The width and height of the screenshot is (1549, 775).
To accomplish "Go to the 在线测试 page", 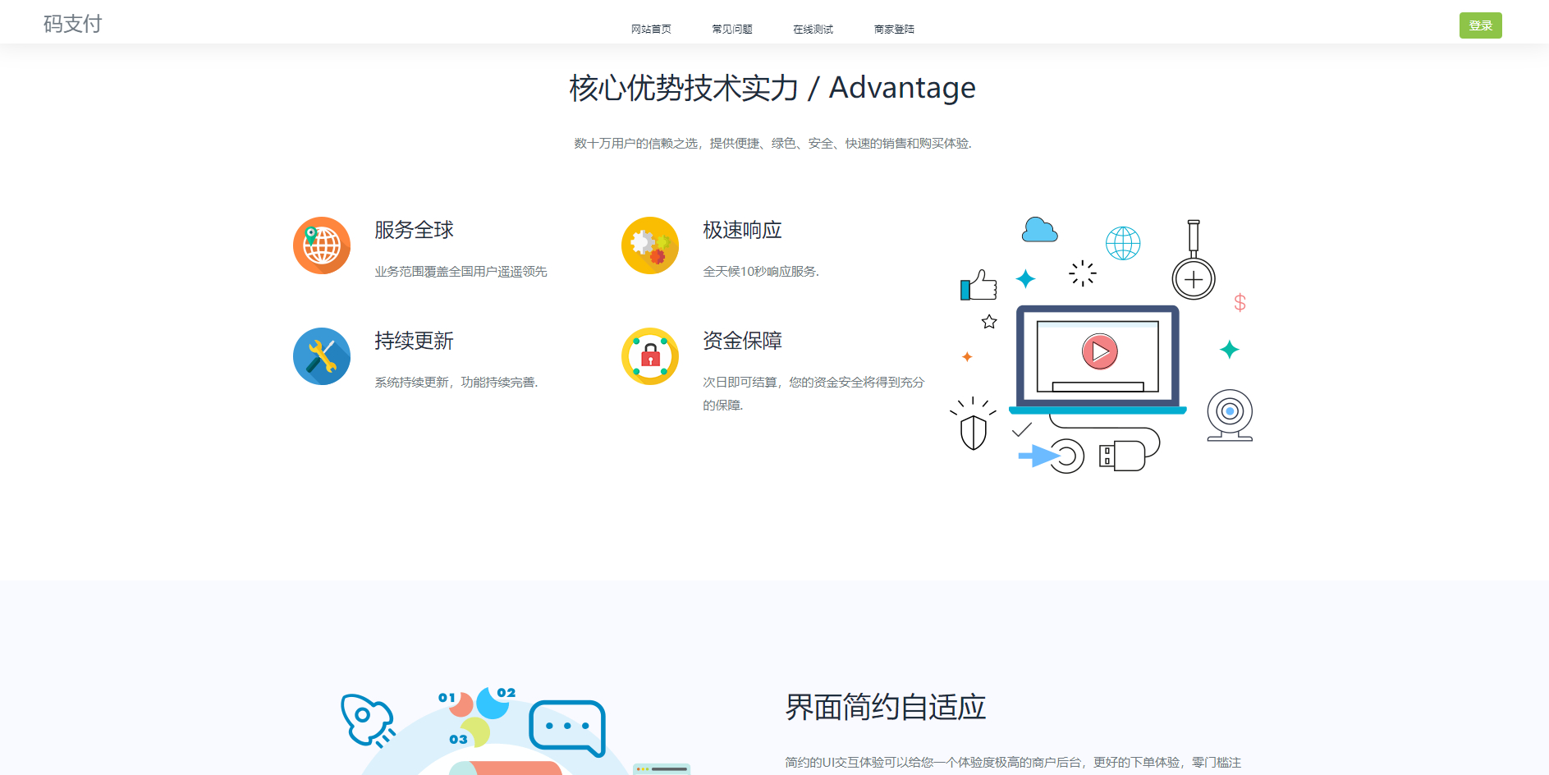I will [813, 30].
